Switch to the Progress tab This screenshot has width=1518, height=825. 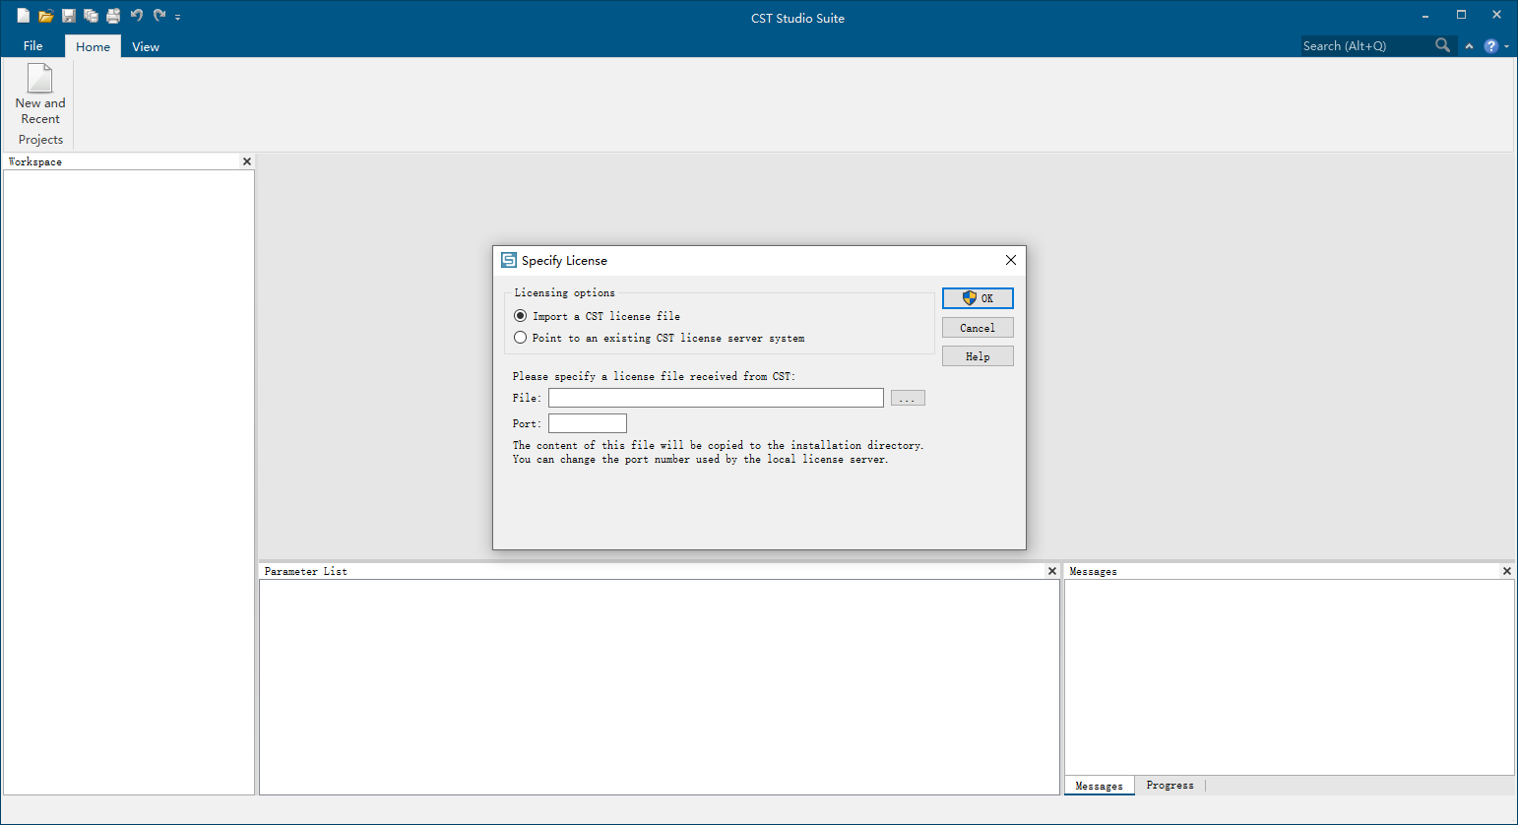1170,786
